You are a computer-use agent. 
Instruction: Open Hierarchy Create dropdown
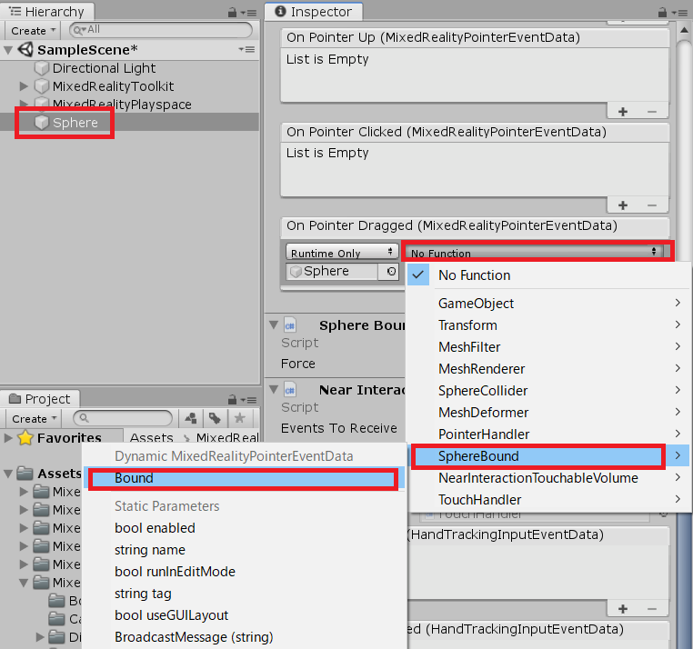[33, 31]
